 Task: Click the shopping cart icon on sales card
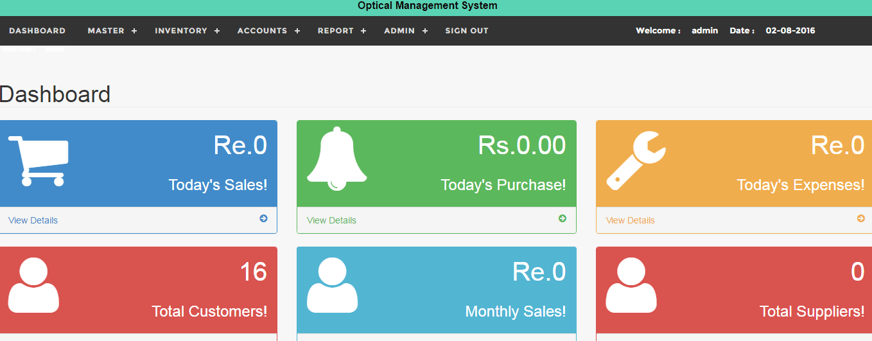click(x=39, y=161)
